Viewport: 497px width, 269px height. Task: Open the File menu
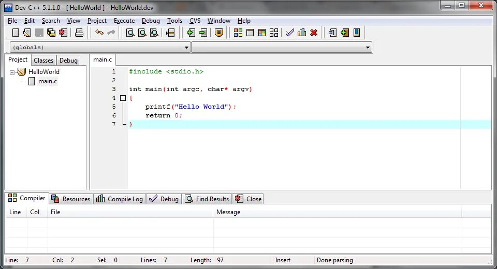point(12,21)
